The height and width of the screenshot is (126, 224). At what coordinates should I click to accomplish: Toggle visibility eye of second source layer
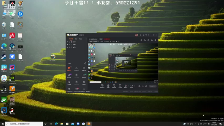tap(67, 45)
